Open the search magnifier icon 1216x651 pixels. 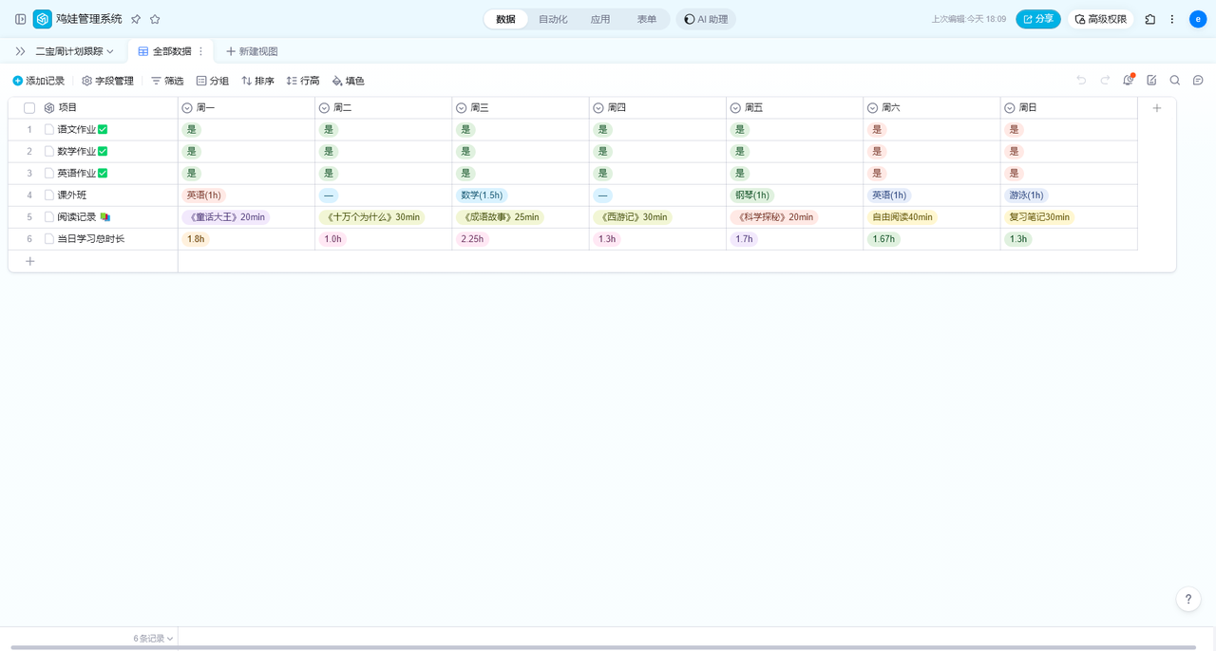coord(1175,81)
